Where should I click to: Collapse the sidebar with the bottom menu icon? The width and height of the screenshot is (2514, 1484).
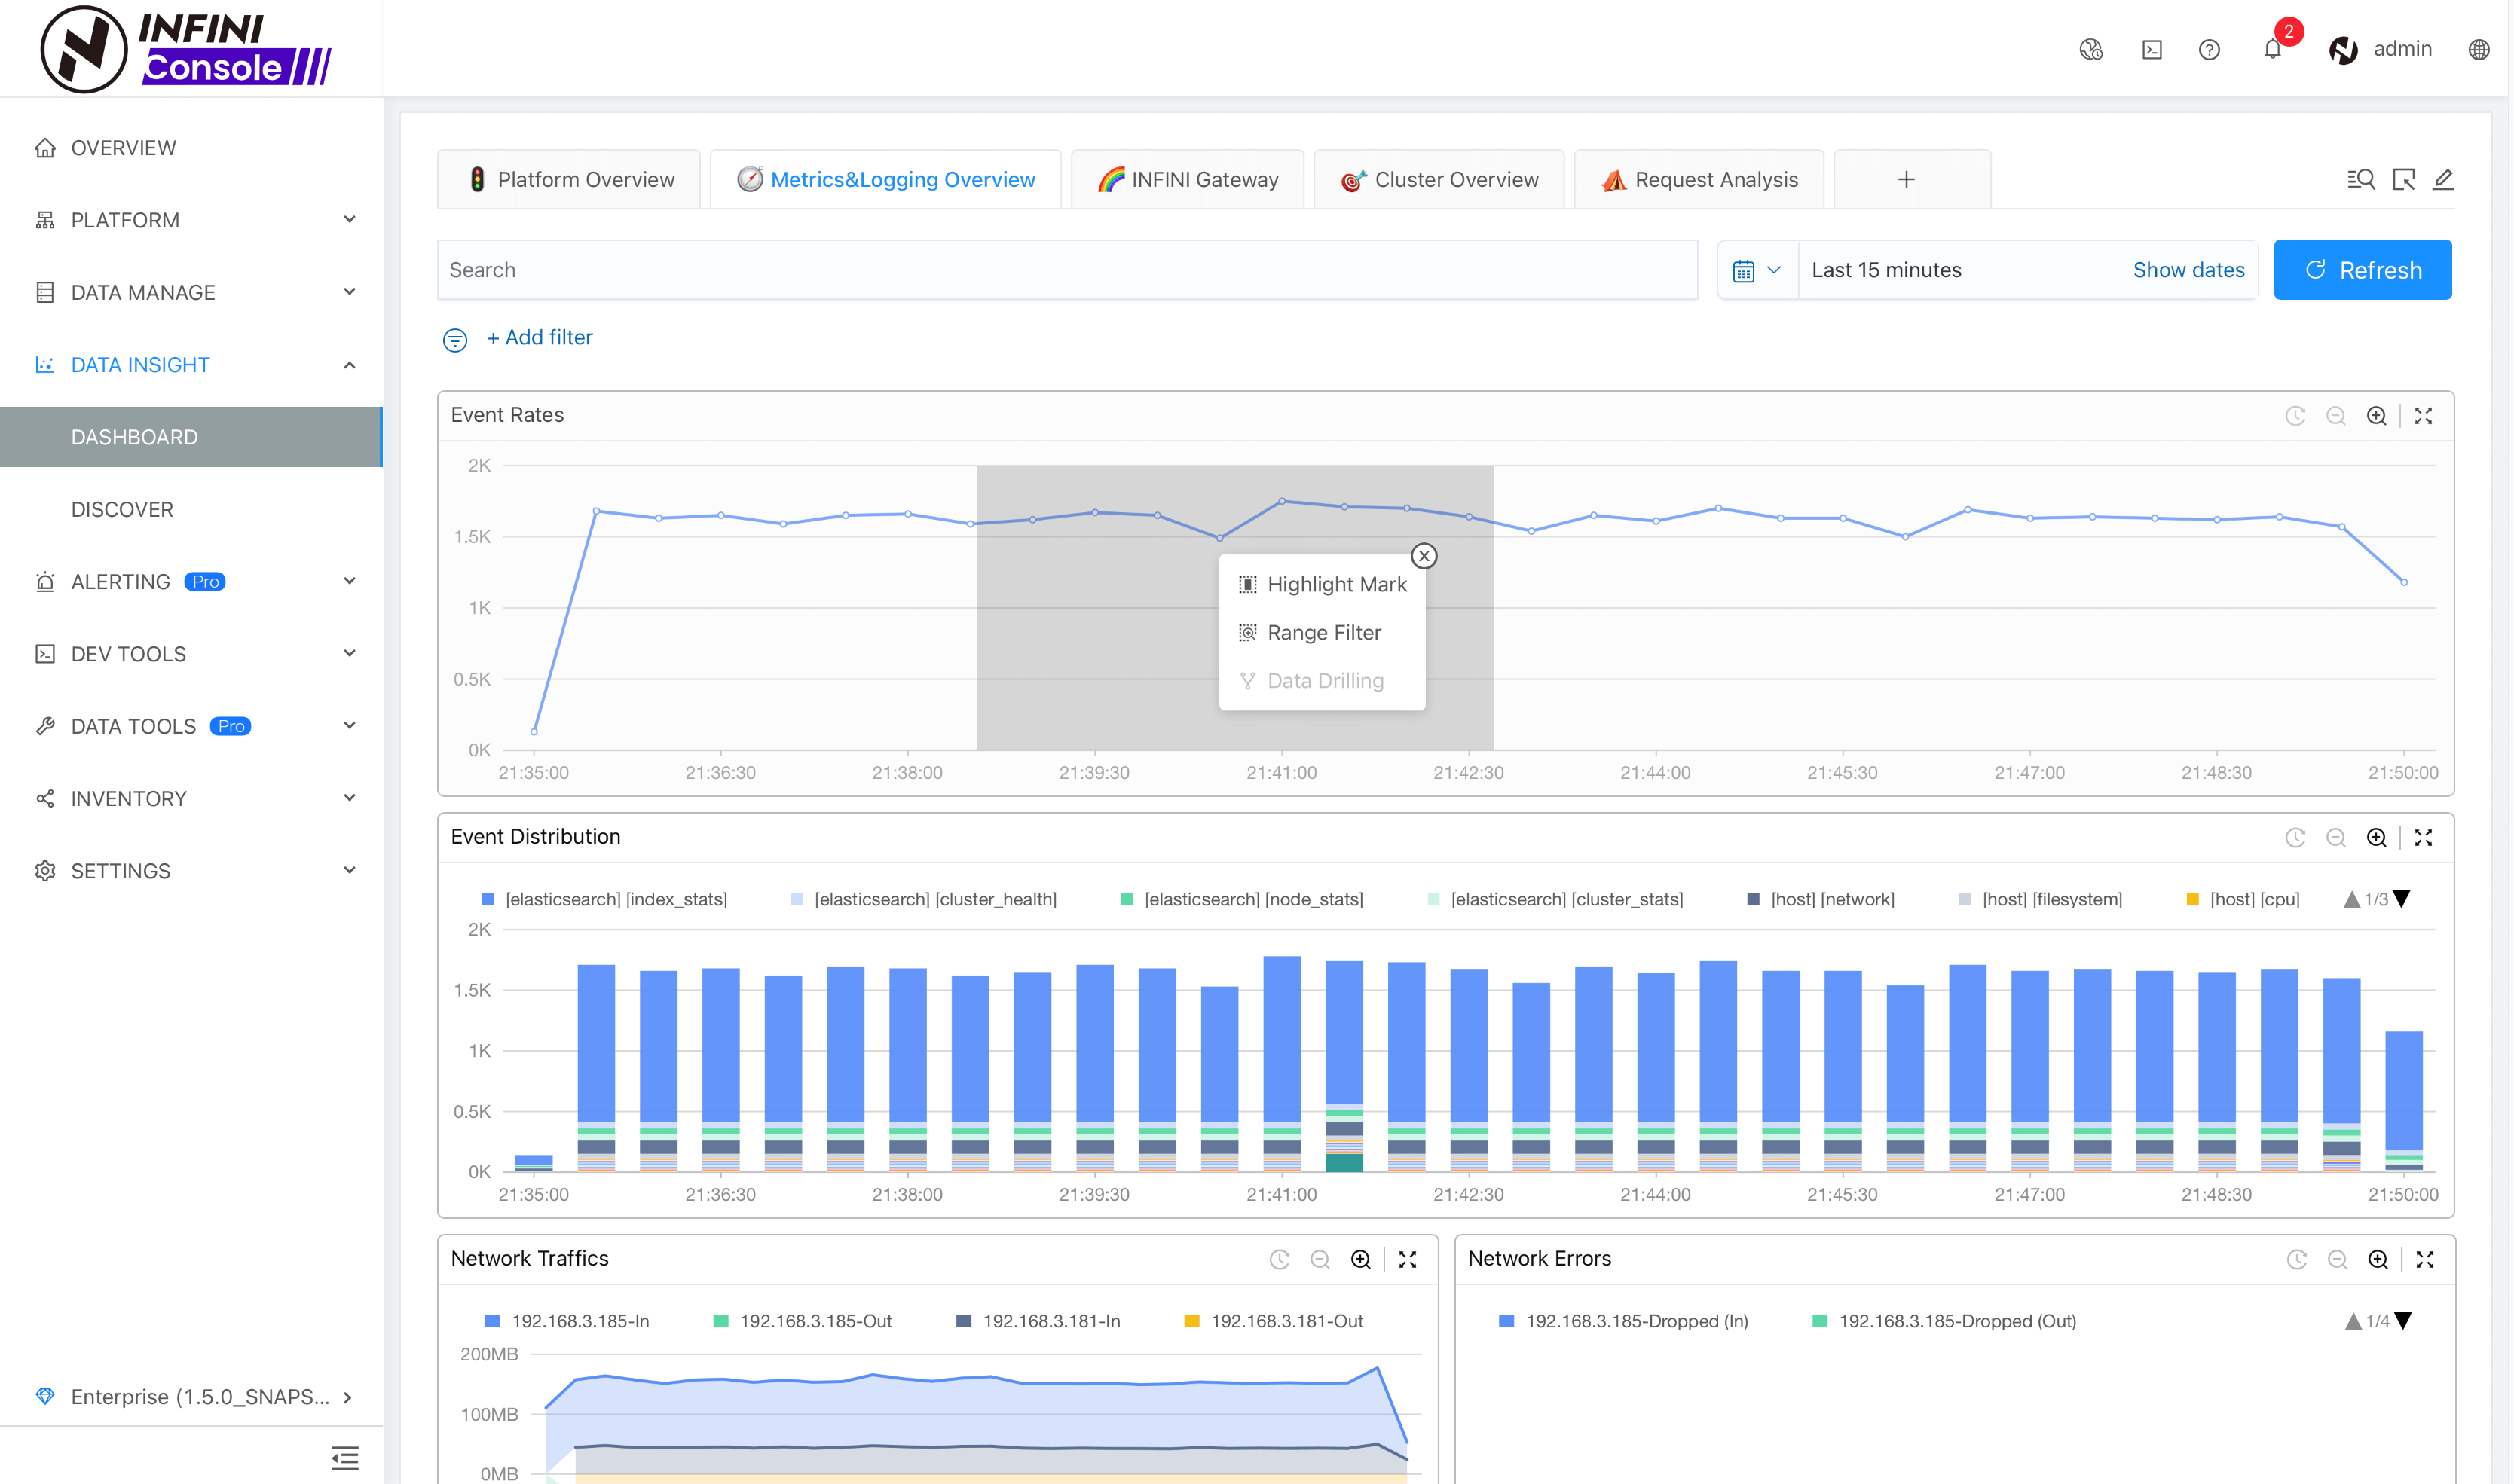(x=345, y=1458)
